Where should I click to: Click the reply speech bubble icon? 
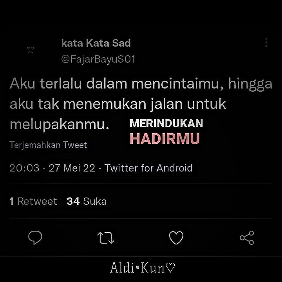(35, 237)
